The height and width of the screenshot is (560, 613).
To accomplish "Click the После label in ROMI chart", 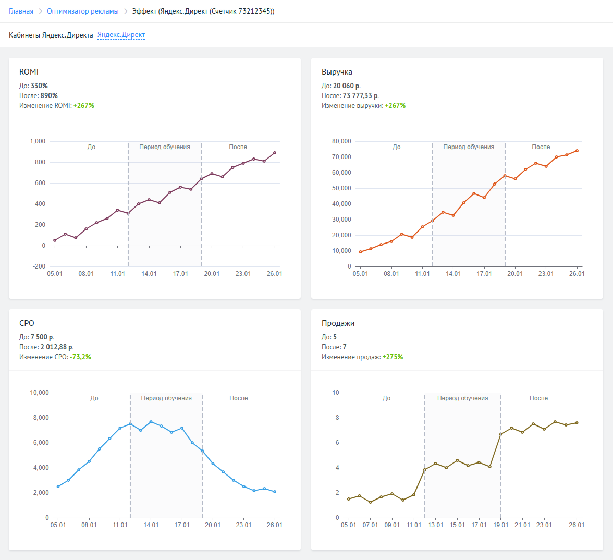I will pos(238,147).
